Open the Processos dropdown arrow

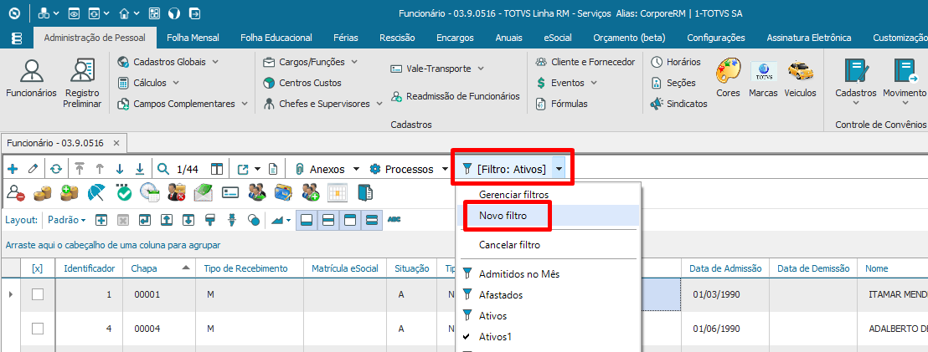coord(445,170)
